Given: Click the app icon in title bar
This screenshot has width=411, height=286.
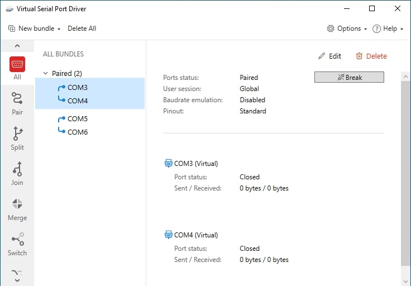Looking at the screenshot, I should pos(9,9).
